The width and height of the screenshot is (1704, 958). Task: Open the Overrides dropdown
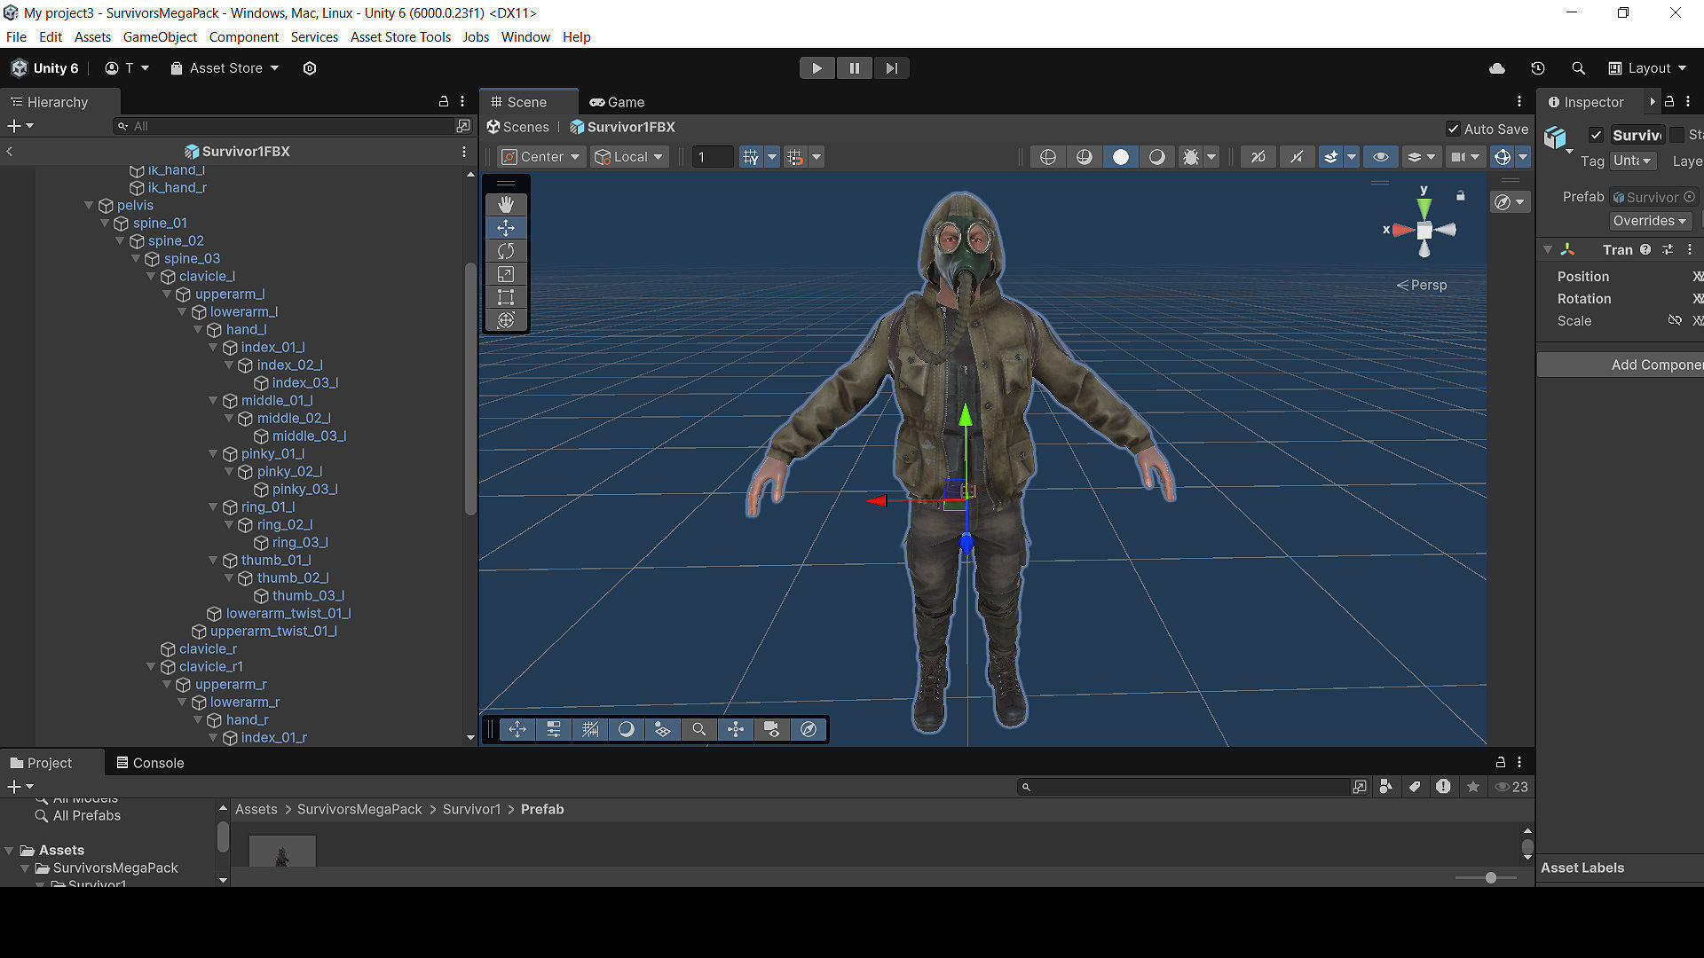click(1650, 221)
